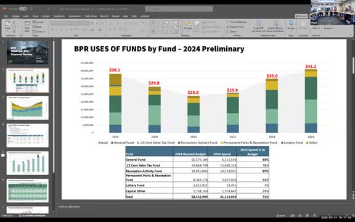Select the View ribbon tab
The height and width of the screenshot is (222, 355).
[x=126, y=16]
